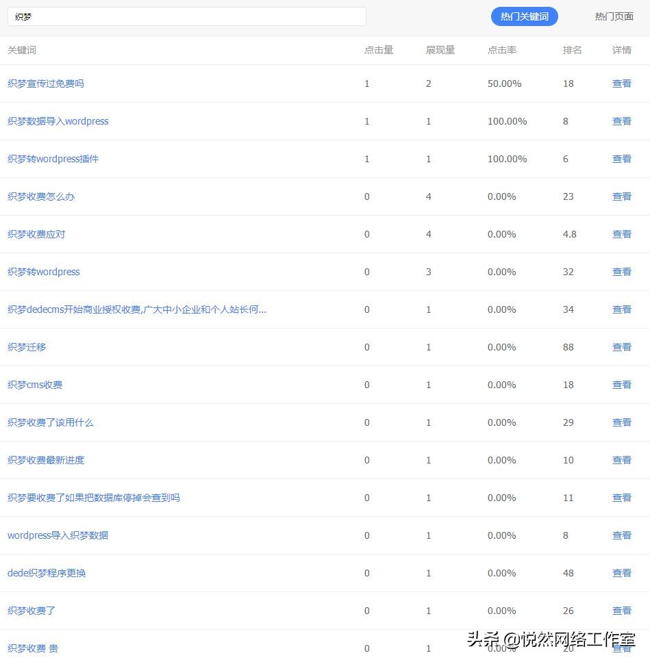Click rank 11 in 织梦要收费了如果把数据库停掉会查到吗 row

click(568, 497)
